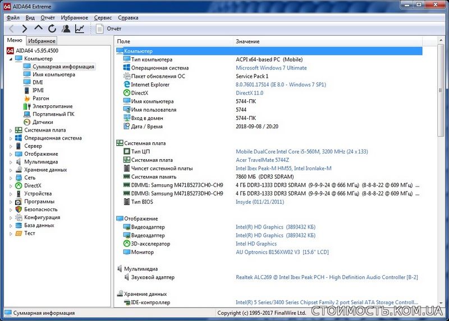This screenshot has width=449, height=321.
Task: Open the Microsoft Windows 7 Ultimate link
Action: pos(271,68)
